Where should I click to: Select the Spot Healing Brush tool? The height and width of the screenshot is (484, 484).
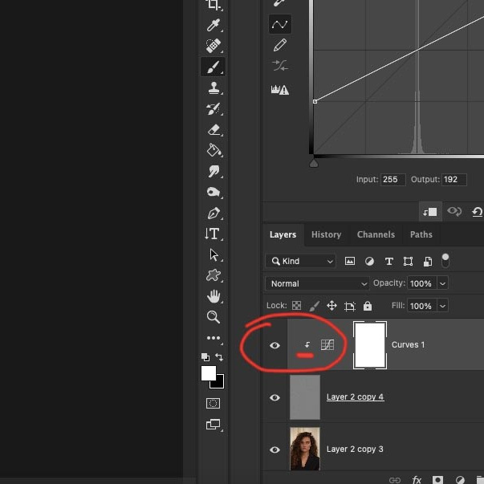(214, 46)
